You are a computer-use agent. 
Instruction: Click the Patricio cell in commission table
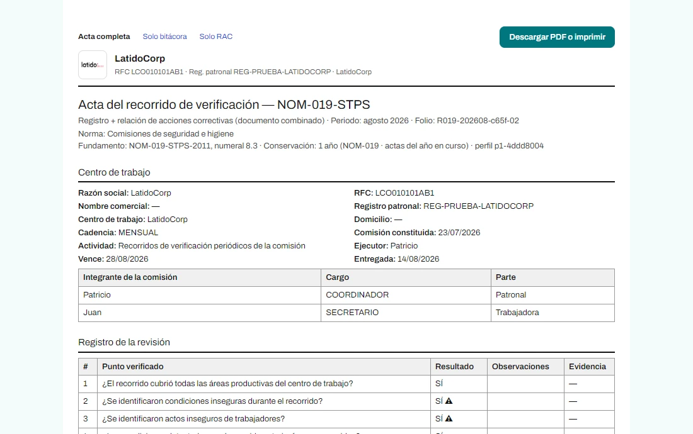pos(200,295)
